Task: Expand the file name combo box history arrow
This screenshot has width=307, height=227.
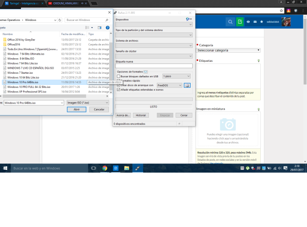Action: point(62,103)
